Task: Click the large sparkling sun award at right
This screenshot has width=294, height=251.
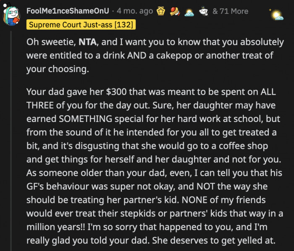Action: point(276,16)
